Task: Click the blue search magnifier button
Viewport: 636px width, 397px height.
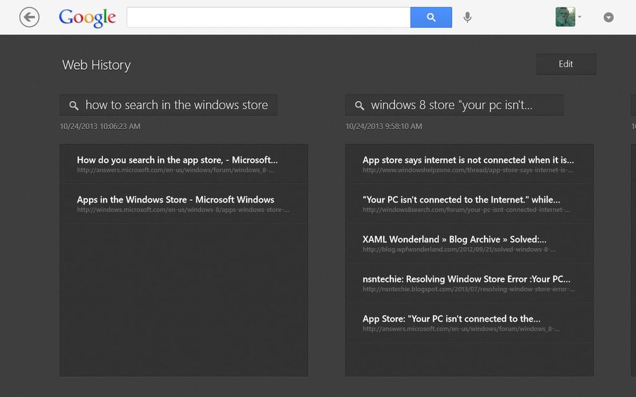Action: pos(431,17)
